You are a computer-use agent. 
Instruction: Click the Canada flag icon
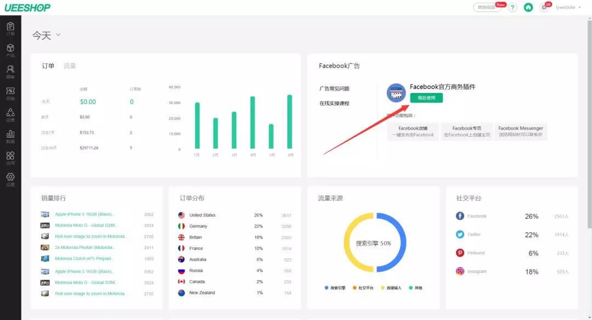(x=181, y=282)
